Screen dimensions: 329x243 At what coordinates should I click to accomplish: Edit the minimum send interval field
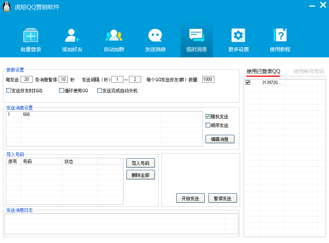click(117, 79)
